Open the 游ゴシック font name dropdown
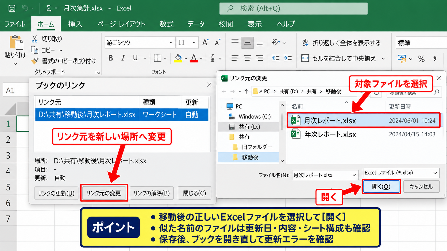Image resolution: width=447 pixels, height=251 pixels. [x=171, y=43]
